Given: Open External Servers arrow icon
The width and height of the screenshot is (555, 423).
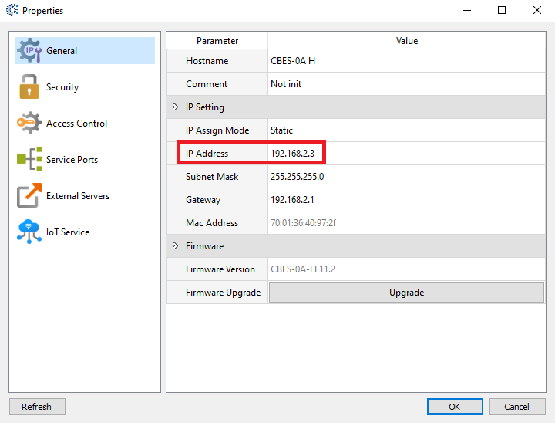Looking at the screenshot, I should [x=29, y=195].
